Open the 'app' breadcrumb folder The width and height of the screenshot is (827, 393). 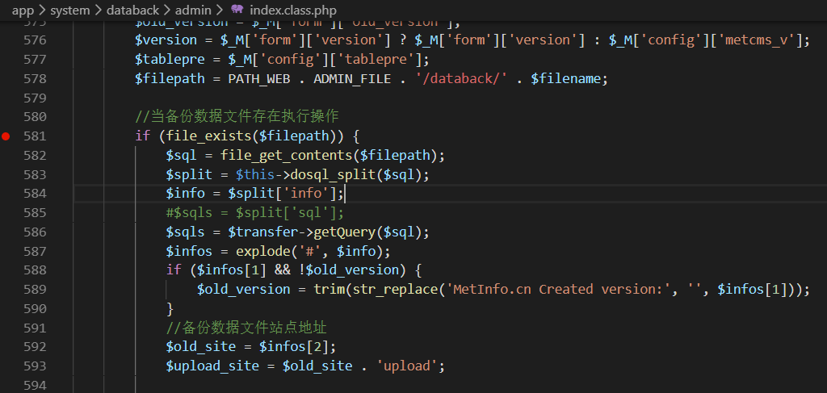point(23,10)
